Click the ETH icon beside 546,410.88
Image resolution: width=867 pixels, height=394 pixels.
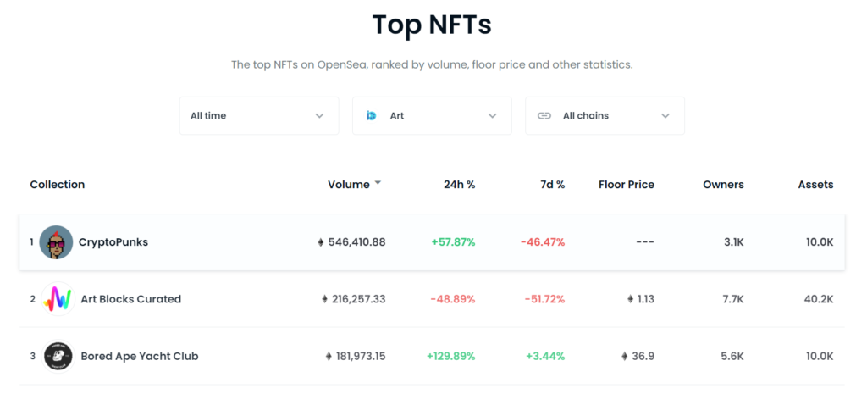pyautogui.click(x=321, y=242)
